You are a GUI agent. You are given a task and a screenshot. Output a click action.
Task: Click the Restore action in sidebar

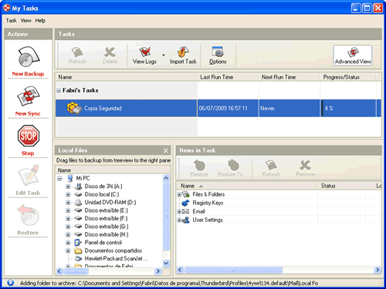[28, 220]
